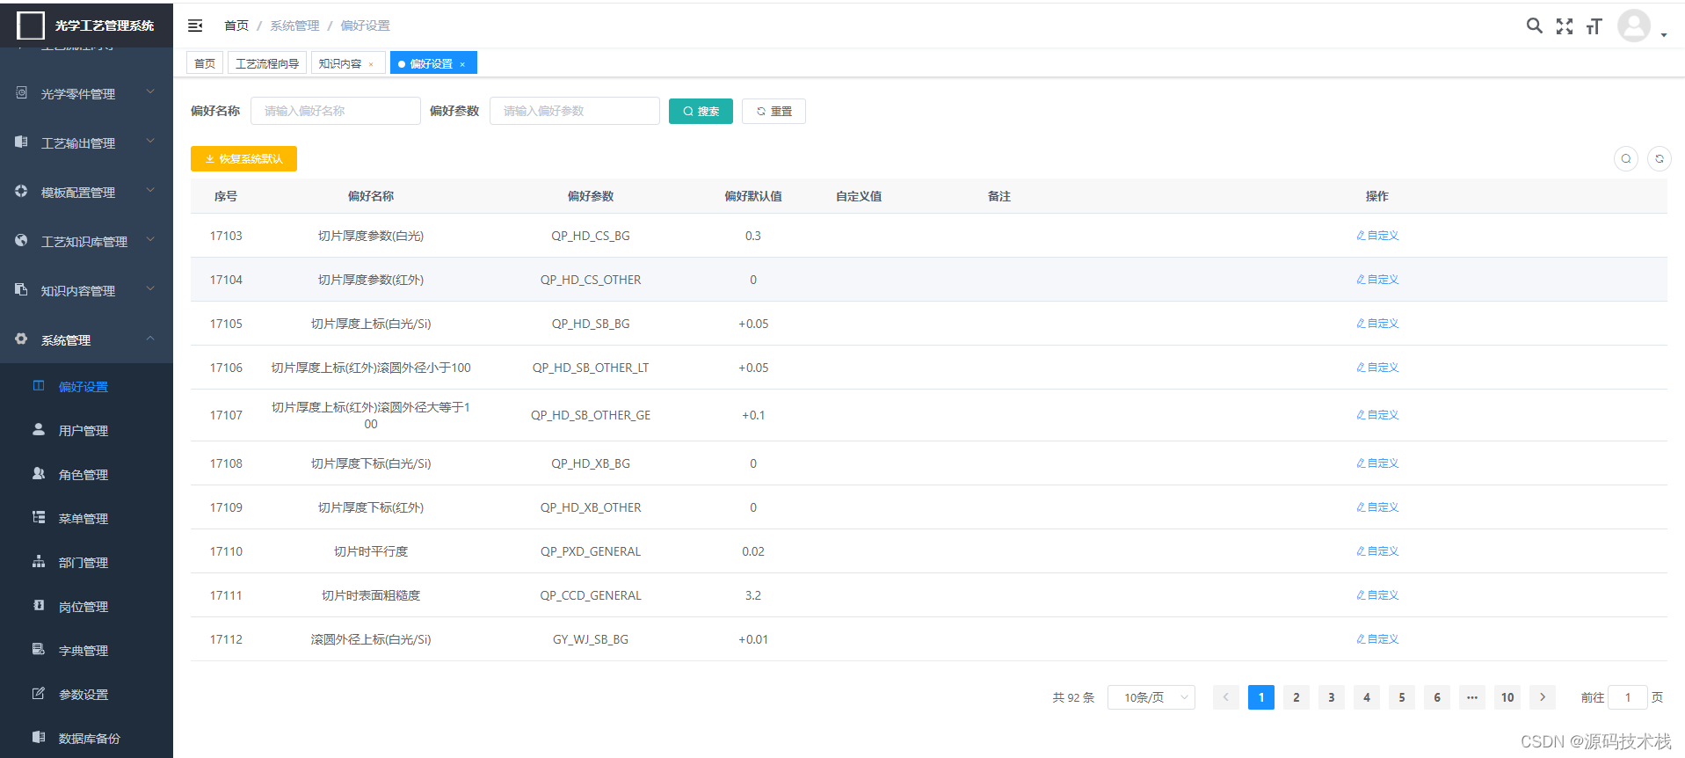Click the 光学工艺管理系统 logo
This screenshot has width=1685, height=758.
click(x=86, y=26)
